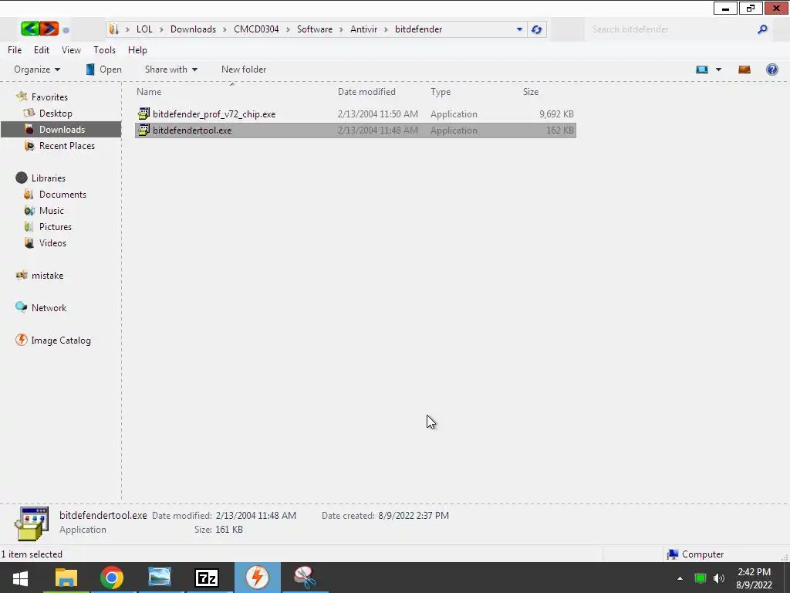Open Music library in the sidebar
The width and height of the screenshot is (790, 593).
52,210
